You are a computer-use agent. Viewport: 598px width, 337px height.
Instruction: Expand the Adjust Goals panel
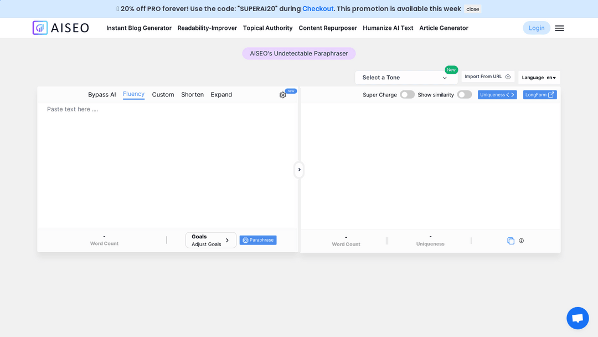point(211,240)
